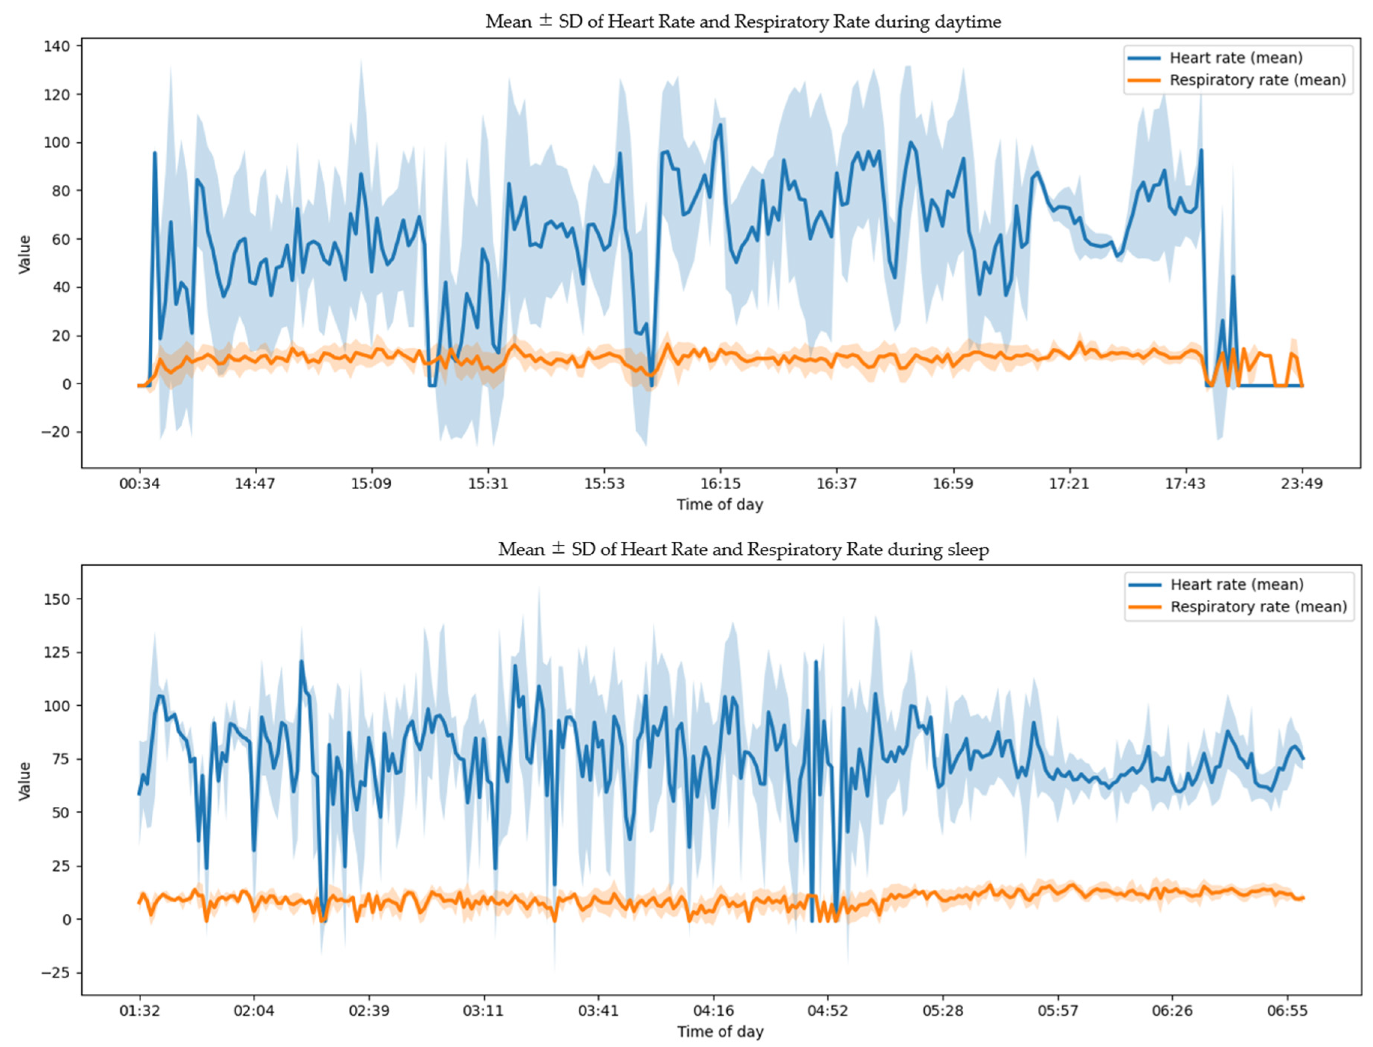
Task: Click 'Time of day' label under the sleep chart
Action: pos(720,1032)
